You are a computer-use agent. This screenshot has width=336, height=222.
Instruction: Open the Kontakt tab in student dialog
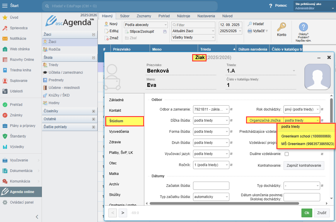115,111
